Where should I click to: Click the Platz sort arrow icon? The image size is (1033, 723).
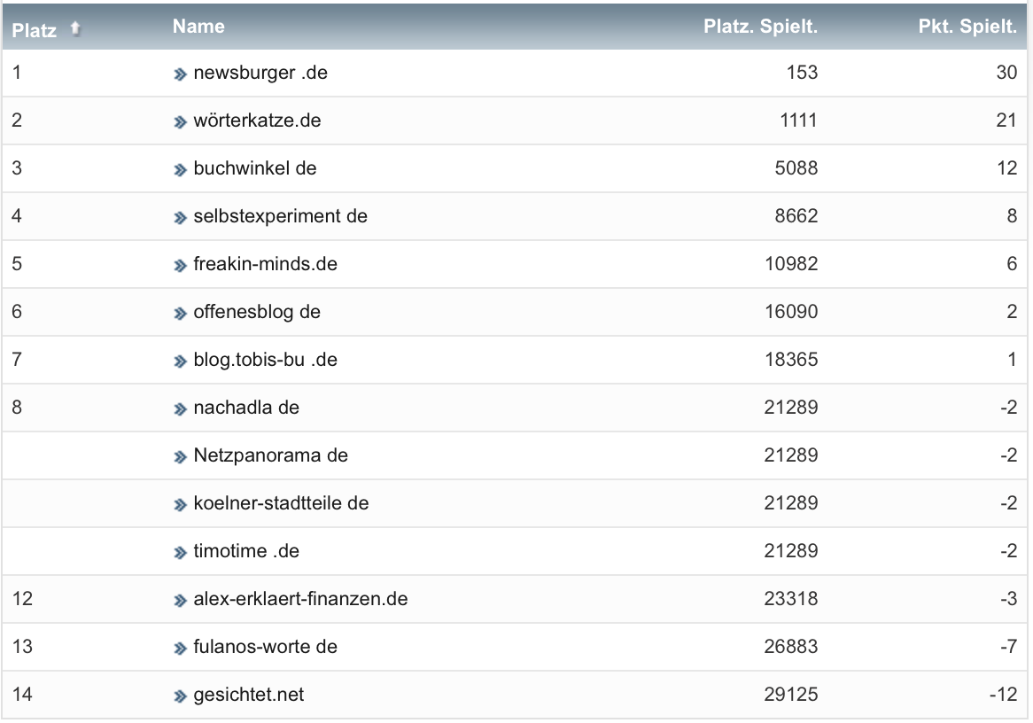click(75, 28)
